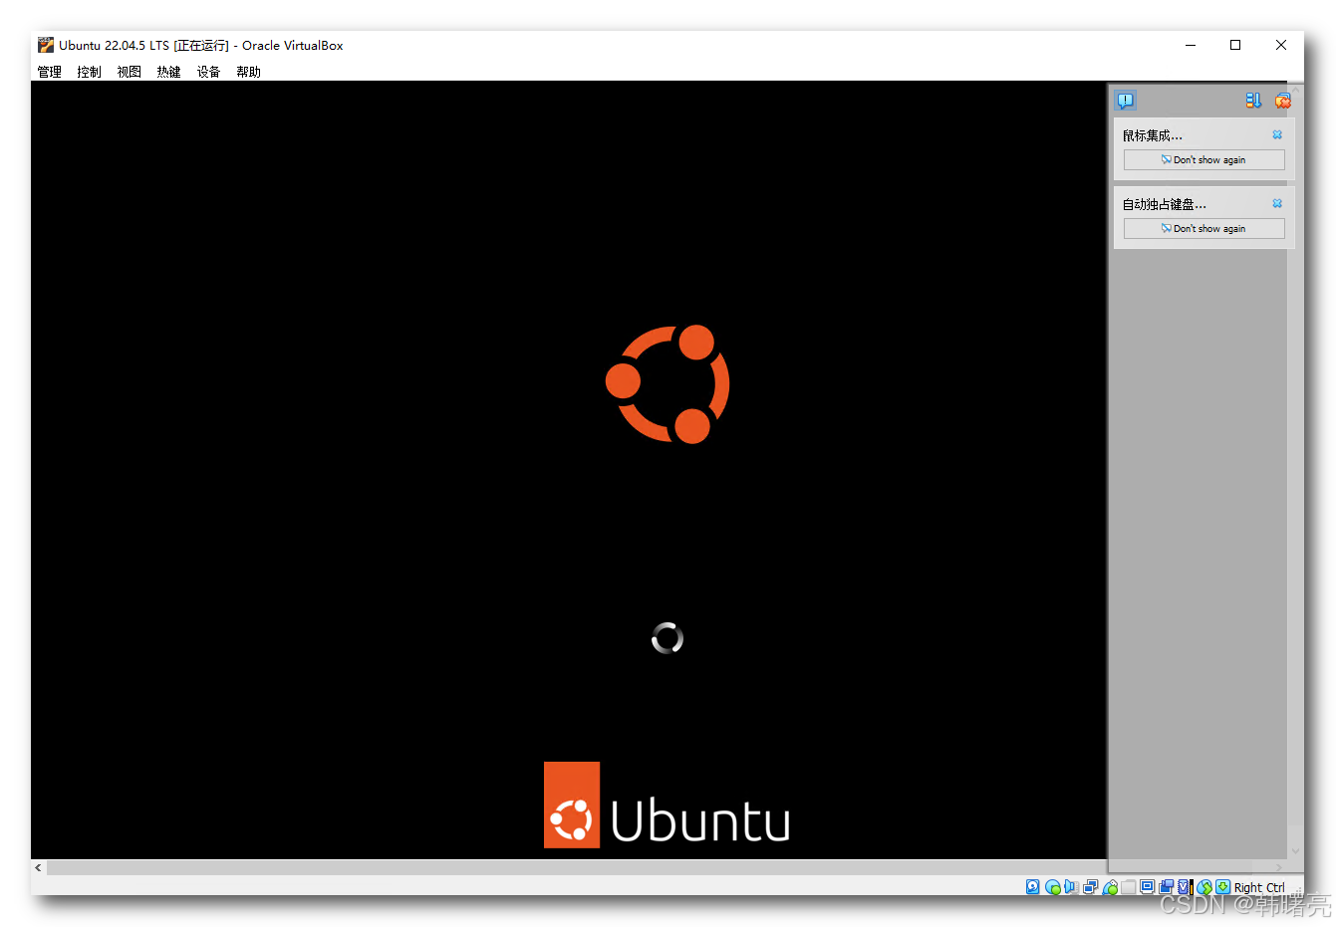This screenshot has height=927, width=1336.
Task: Open the 帮助 menu
Action: (x=249, y=72)
